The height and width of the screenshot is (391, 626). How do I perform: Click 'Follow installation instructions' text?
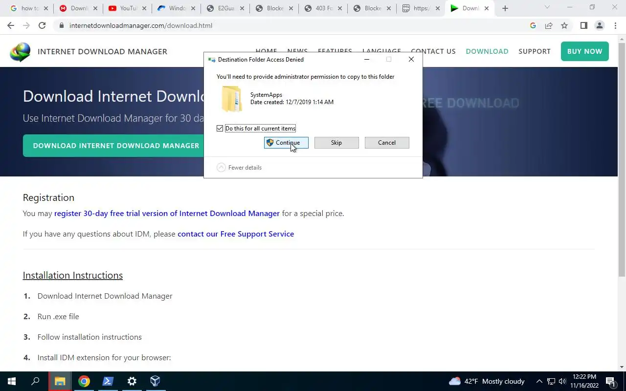[89, 337]
